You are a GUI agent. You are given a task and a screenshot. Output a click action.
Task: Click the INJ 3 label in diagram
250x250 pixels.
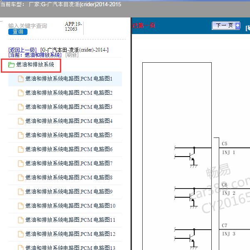coord(229,234)
